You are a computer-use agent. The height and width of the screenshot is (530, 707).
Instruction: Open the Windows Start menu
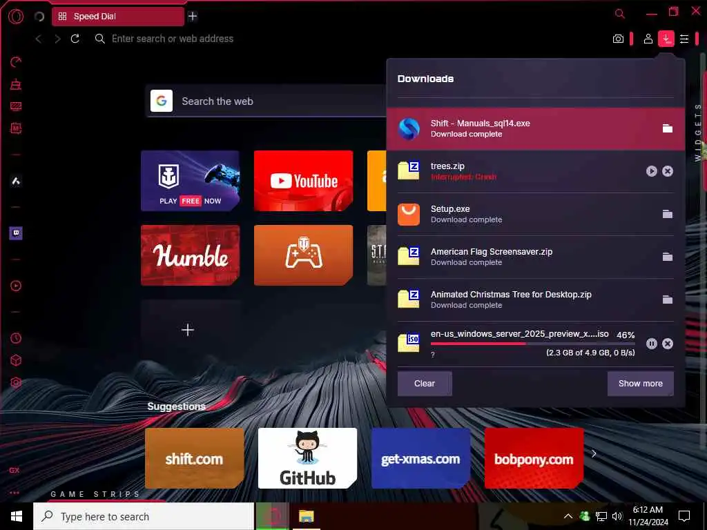(17, 516)
